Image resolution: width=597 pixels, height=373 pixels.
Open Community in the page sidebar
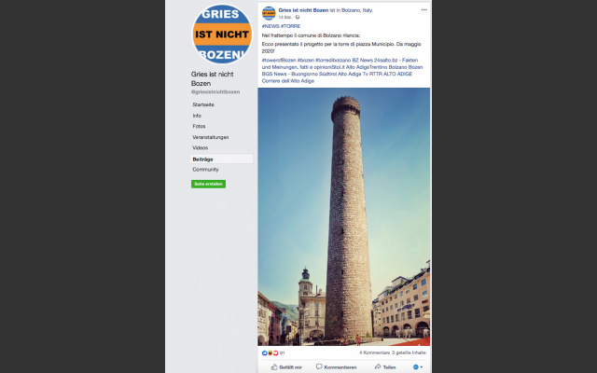pyautogui.click(x=205, y=170)
